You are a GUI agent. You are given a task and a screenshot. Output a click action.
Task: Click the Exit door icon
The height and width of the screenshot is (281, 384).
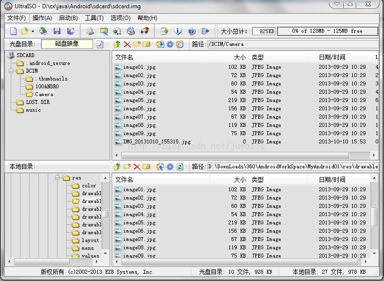pyautogui.click(x=205, y=31)
